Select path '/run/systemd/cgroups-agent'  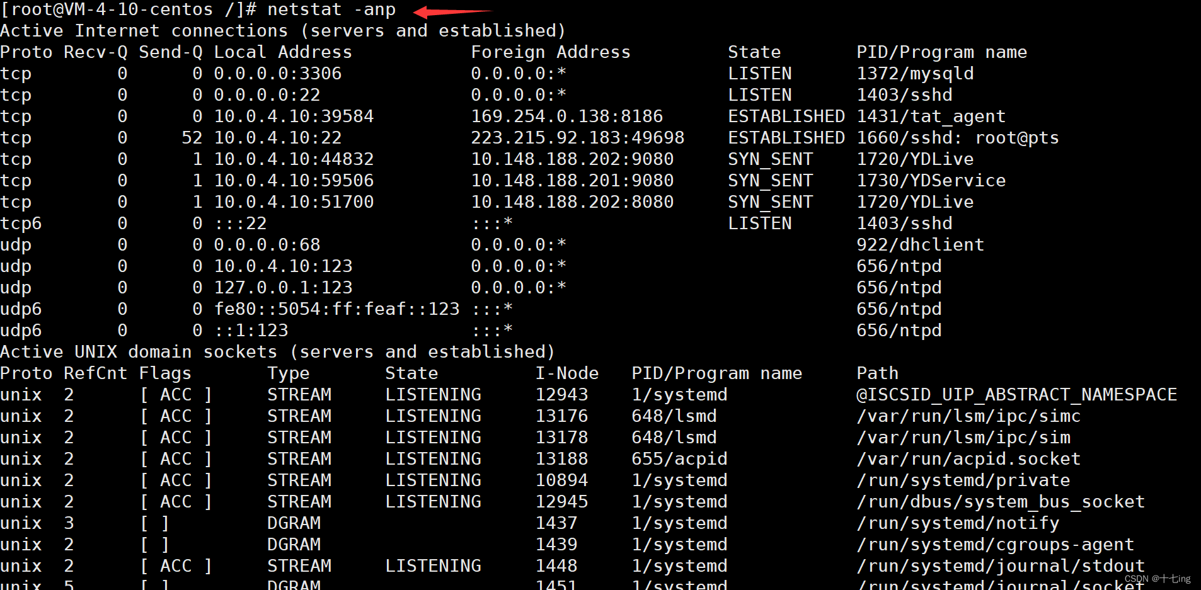point(996,545)
